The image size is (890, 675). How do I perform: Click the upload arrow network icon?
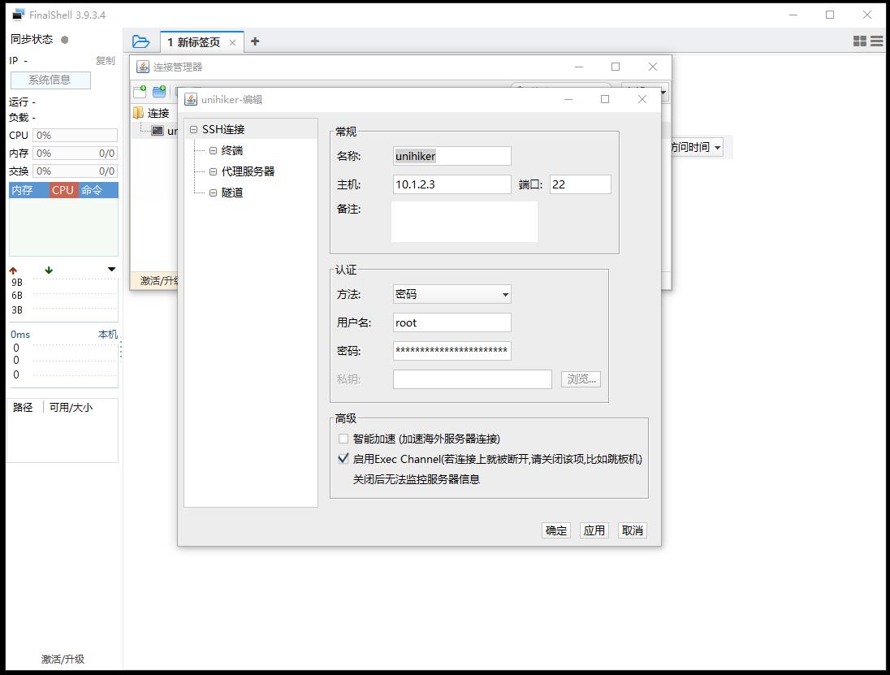[13, 270]
